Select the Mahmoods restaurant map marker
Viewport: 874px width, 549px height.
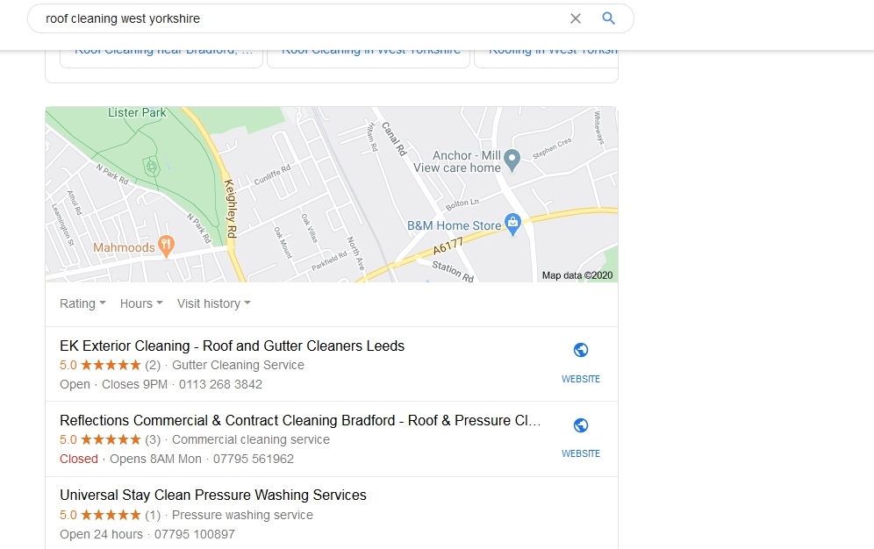tap(166, 246)
